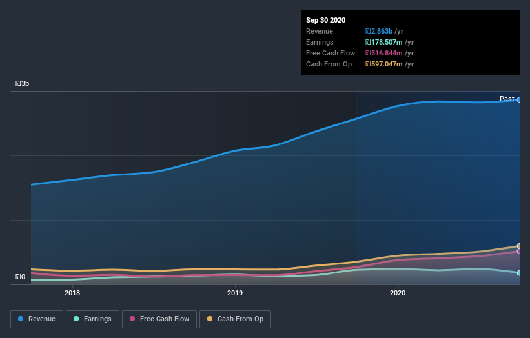Screen dimensions: 530x338
Task: Click the Earnings endpoint marker
Action: [519, 273]
